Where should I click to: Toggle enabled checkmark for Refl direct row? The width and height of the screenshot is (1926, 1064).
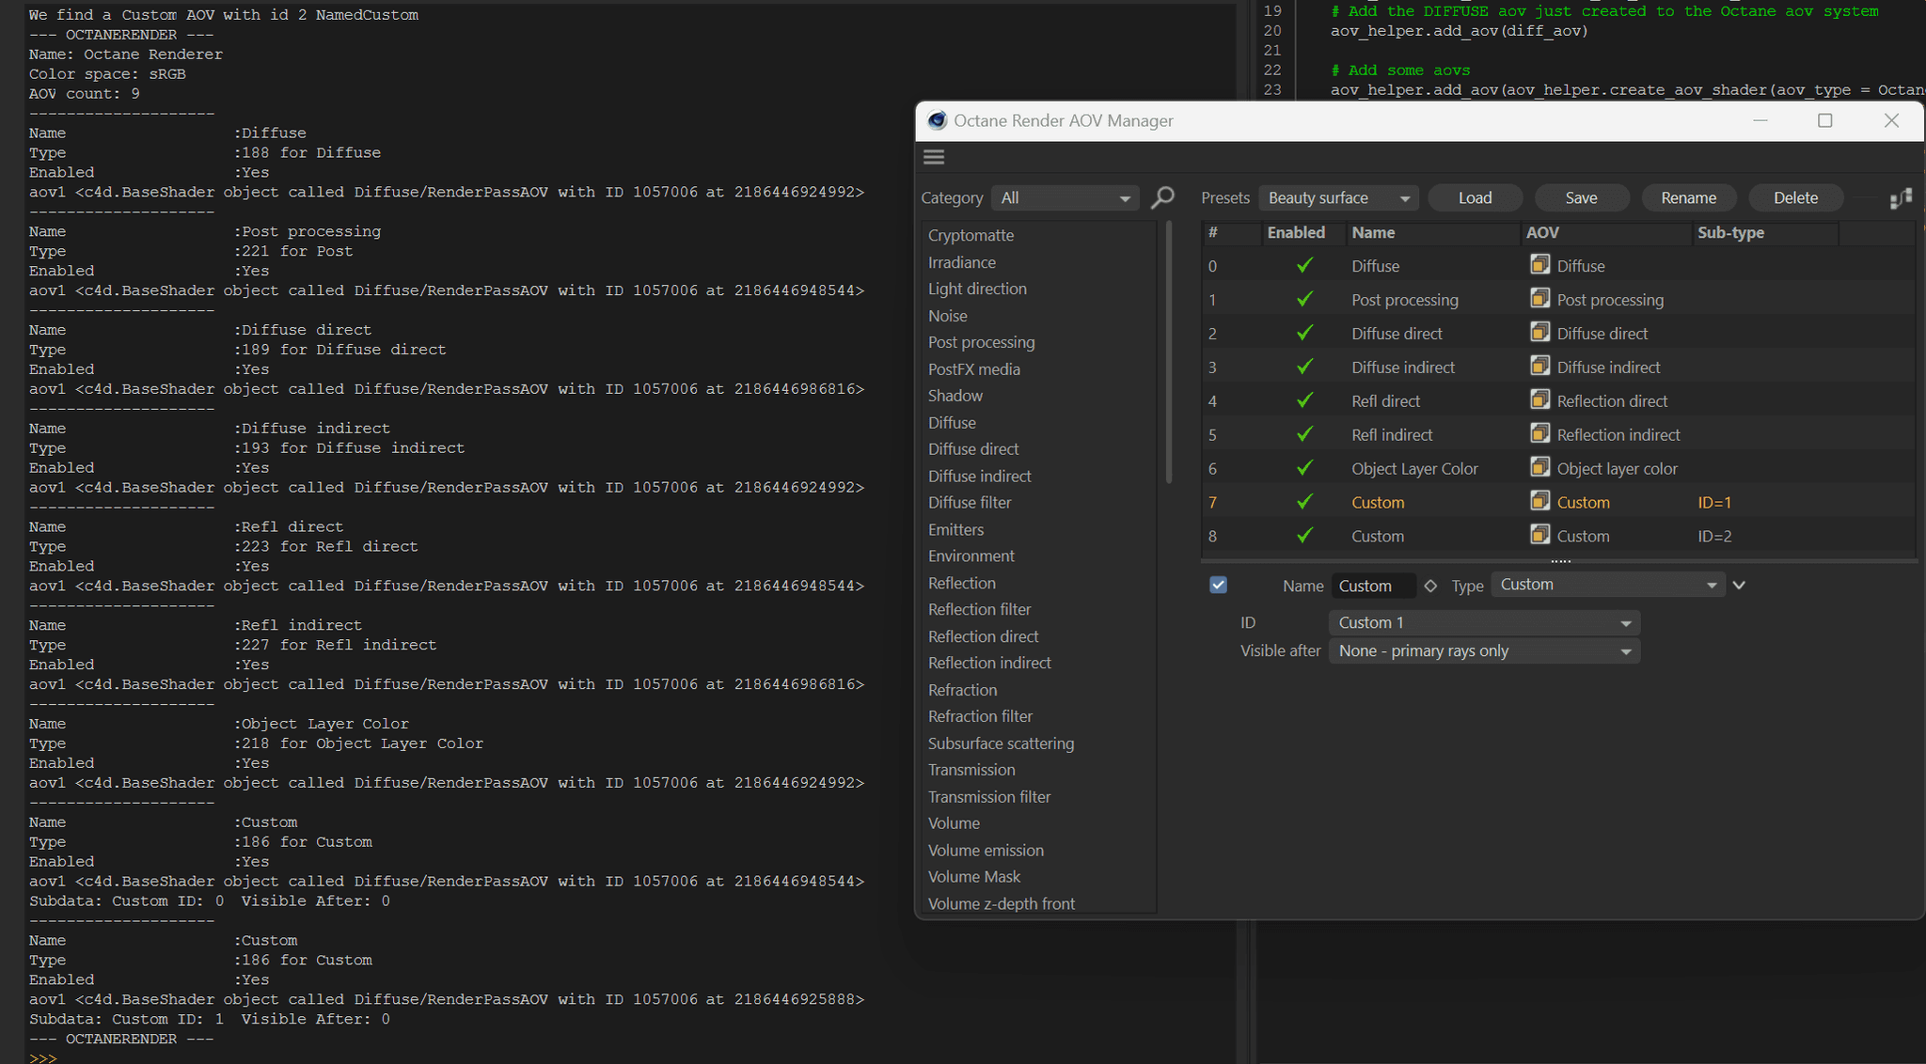(x=1304, y=400)
